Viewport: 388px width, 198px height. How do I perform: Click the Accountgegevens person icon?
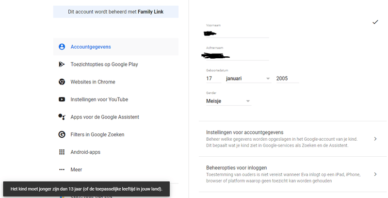62,47
